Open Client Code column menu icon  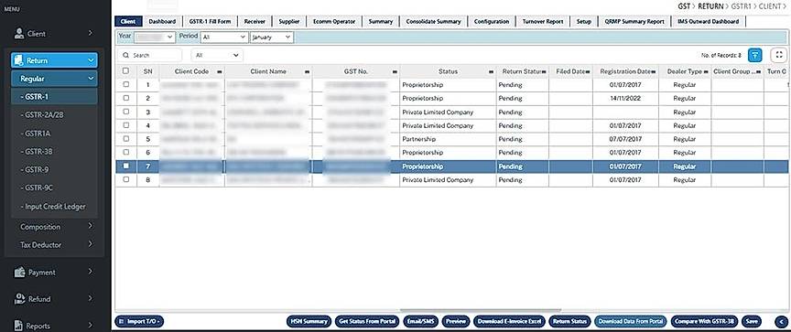pyautogui.click(x=220, y=72)
